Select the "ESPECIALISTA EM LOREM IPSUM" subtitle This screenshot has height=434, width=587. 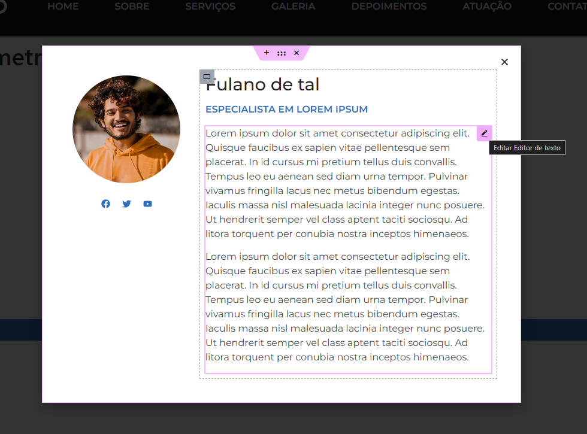[286, 110]
